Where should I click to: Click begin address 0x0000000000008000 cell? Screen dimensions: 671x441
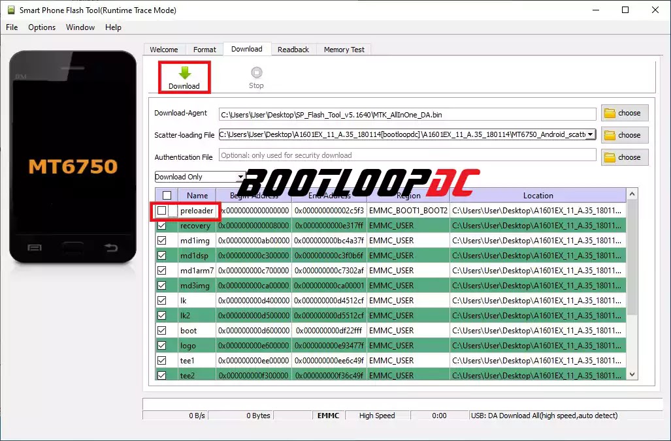coord(254,225)
